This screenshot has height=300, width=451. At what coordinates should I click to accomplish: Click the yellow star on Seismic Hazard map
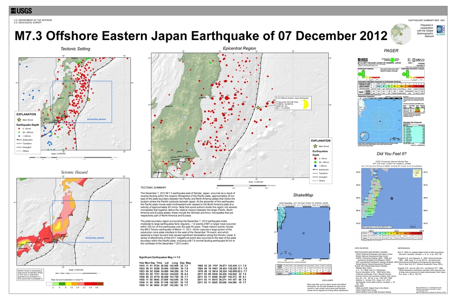(88, 219)
